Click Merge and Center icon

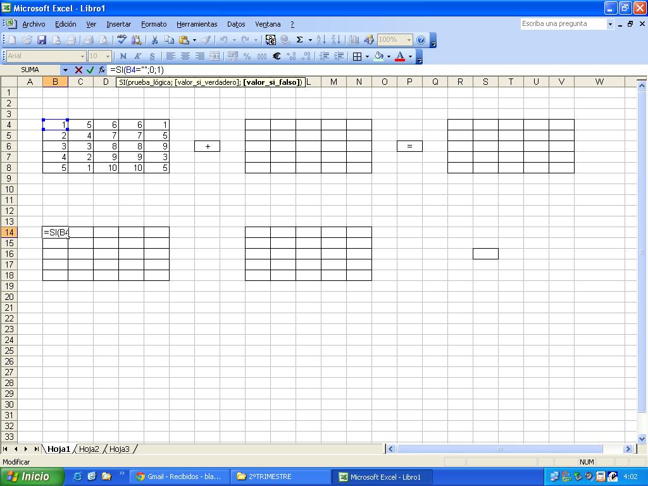click(x=214, y=56)
